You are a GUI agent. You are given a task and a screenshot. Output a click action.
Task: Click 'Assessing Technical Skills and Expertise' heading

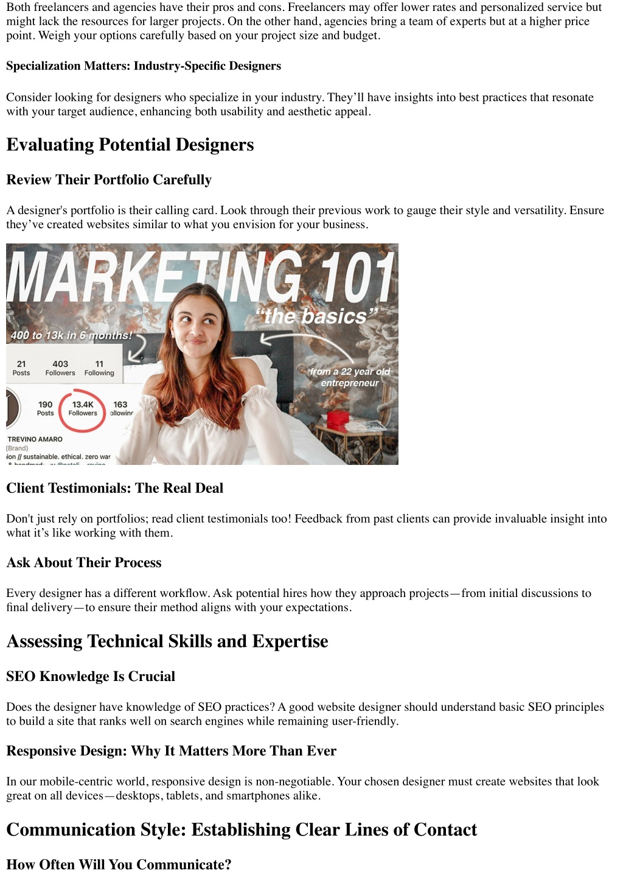(x=167, y=641)
